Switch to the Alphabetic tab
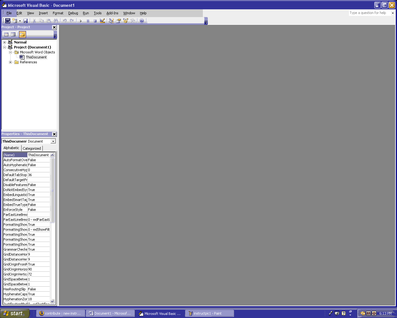 (x=11, y=148)
